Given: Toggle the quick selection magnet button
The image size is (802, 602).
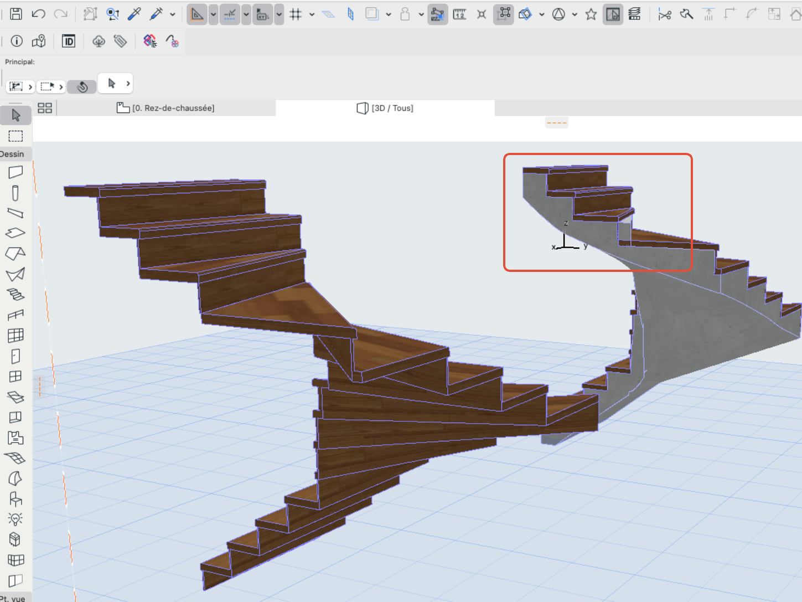Looking at the screenshot, I should pos(82,86).
